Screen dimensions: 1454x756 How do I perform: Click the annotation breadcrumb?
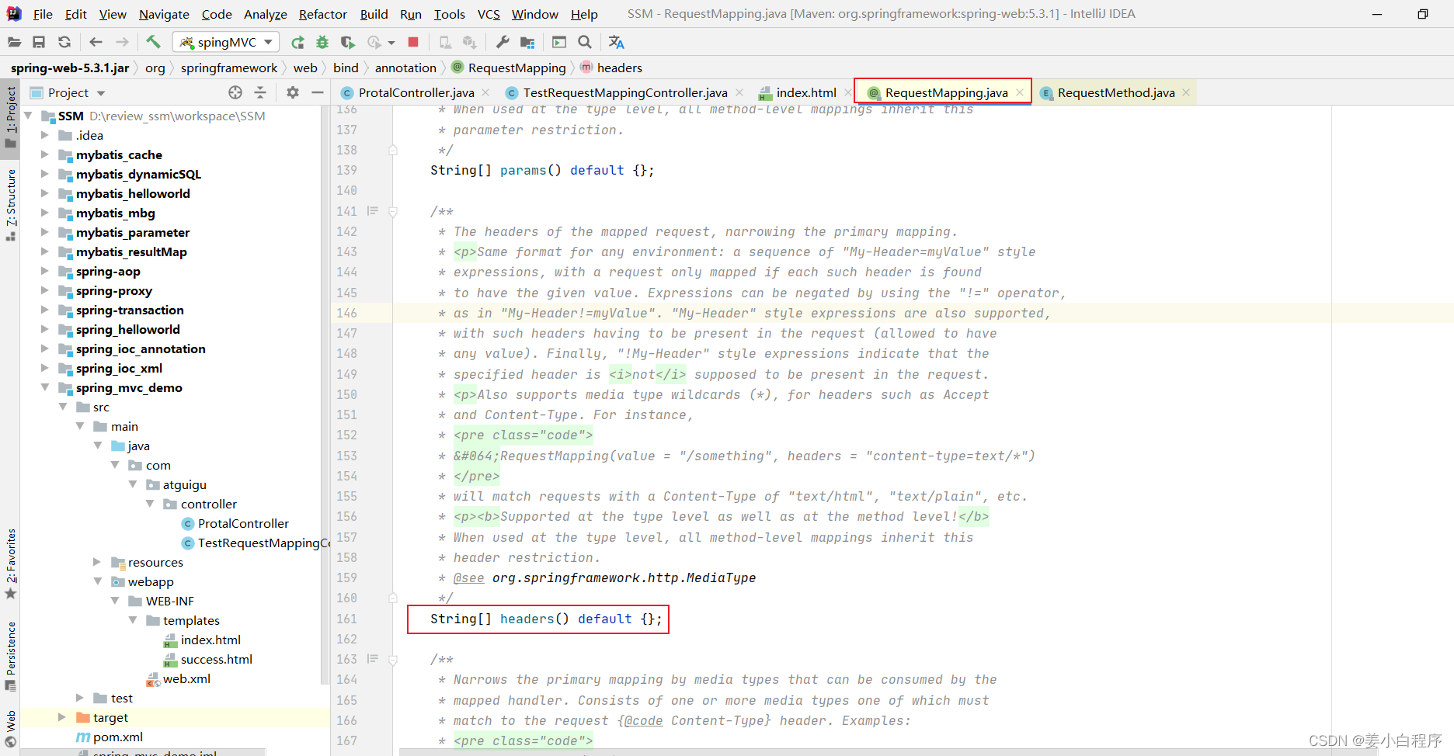pos(405,68)
